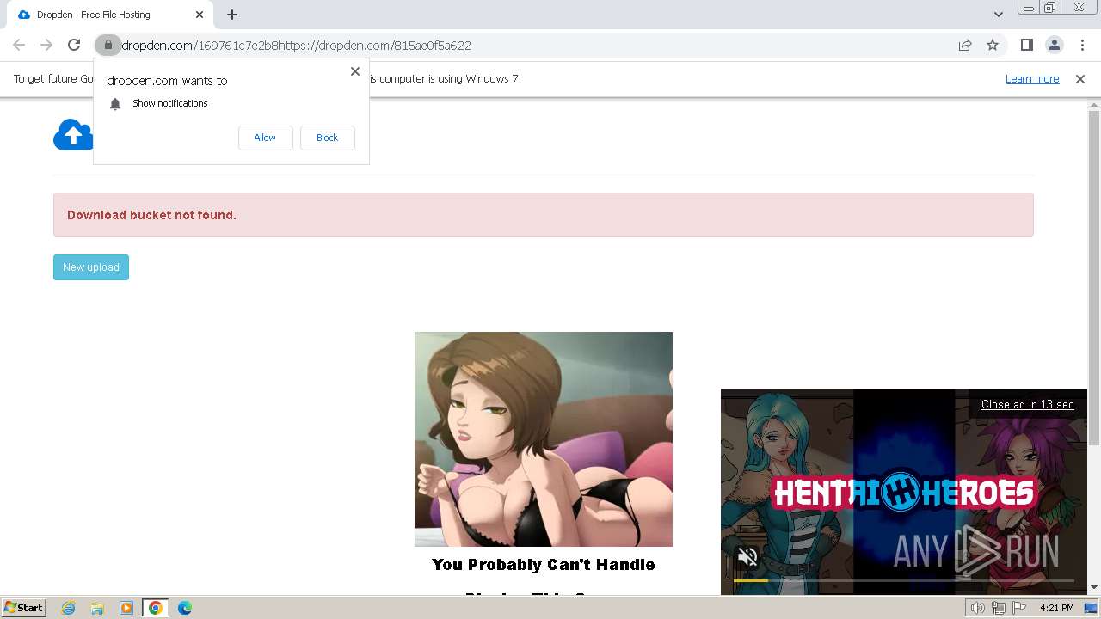Click 'Download bucket not found.' message
Screen dimensions: 1101x619
[x=151, y=215]
